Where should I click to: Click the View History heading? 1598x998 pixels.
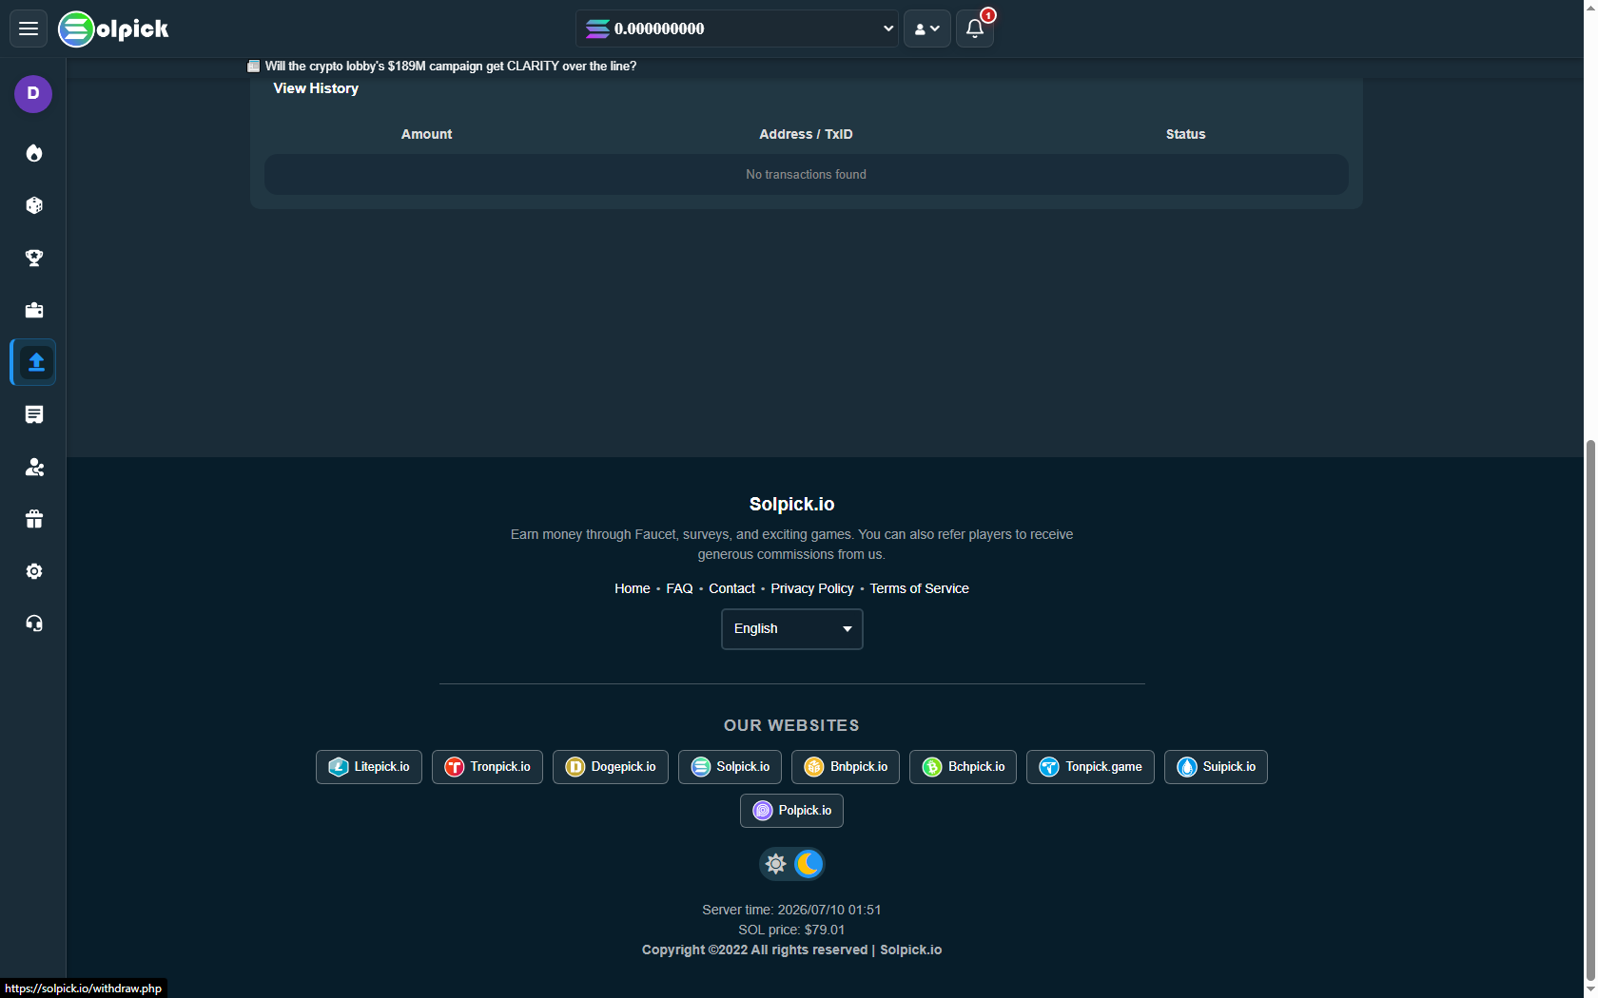pyautogui.click(x=316, y=88)
